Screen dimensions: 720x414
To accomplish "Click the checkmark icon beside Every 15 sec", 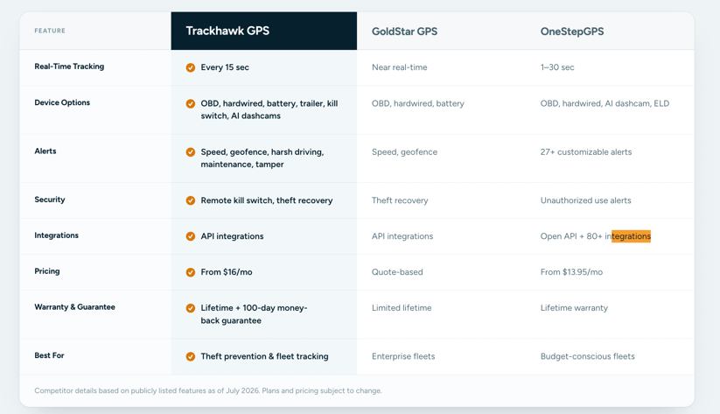I will (190, 67).
